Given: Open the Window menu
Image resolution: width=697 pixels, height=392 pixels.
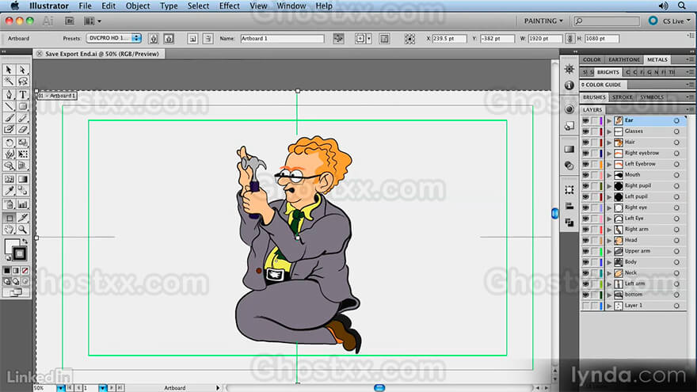Looking at the screenshot, I should [x=291, y=6].
